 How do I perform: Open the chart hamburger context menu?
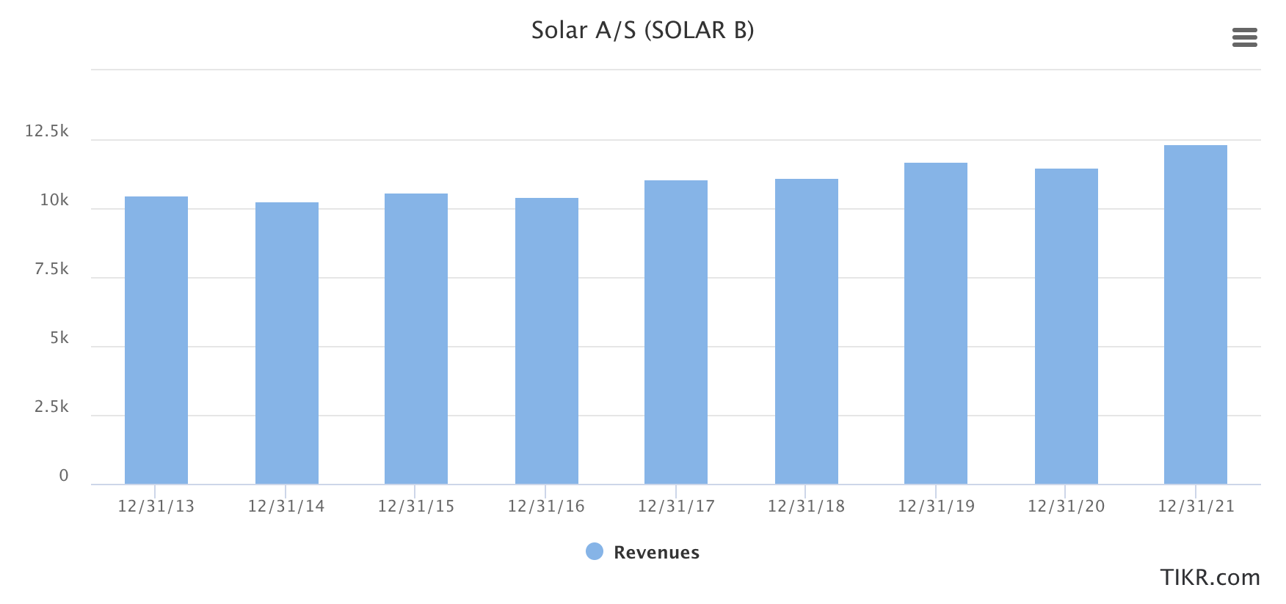[x=1244, y=37]
